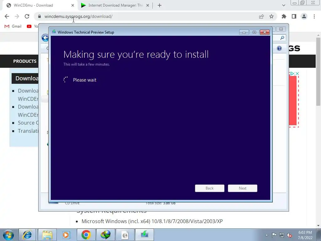Bookmark this page with the star icon

pyautogui.click(x=271, y=16)
